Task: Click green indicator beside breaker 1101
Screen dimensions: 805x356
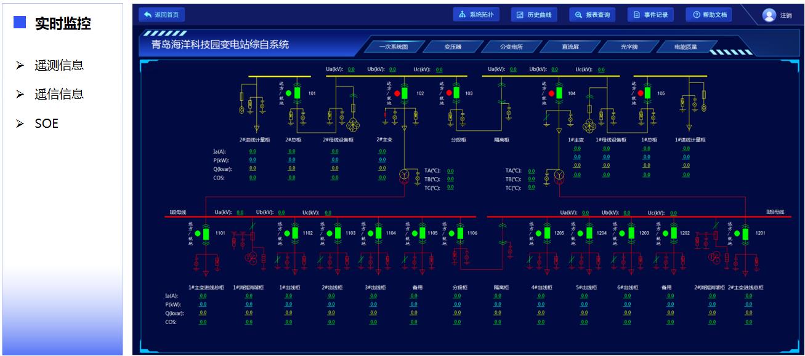Action: pos(198,233)
